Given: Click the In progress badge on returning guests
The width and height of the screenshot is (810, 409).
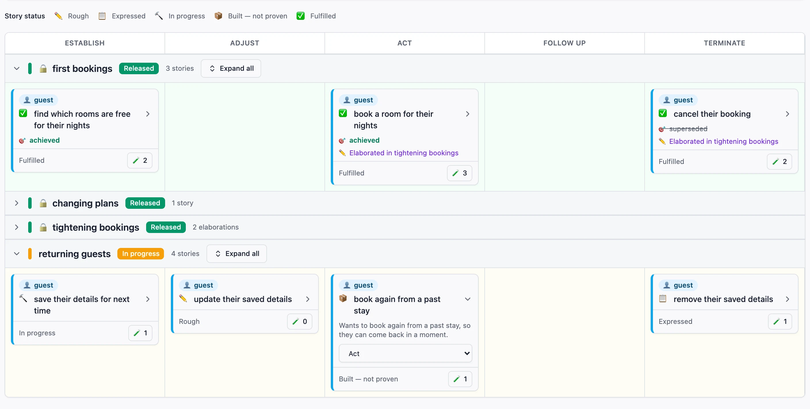Looking at the screenshot, I should click(141, 254).
